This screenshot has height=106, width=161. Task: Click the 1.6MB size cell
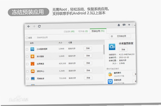point(62,56)
